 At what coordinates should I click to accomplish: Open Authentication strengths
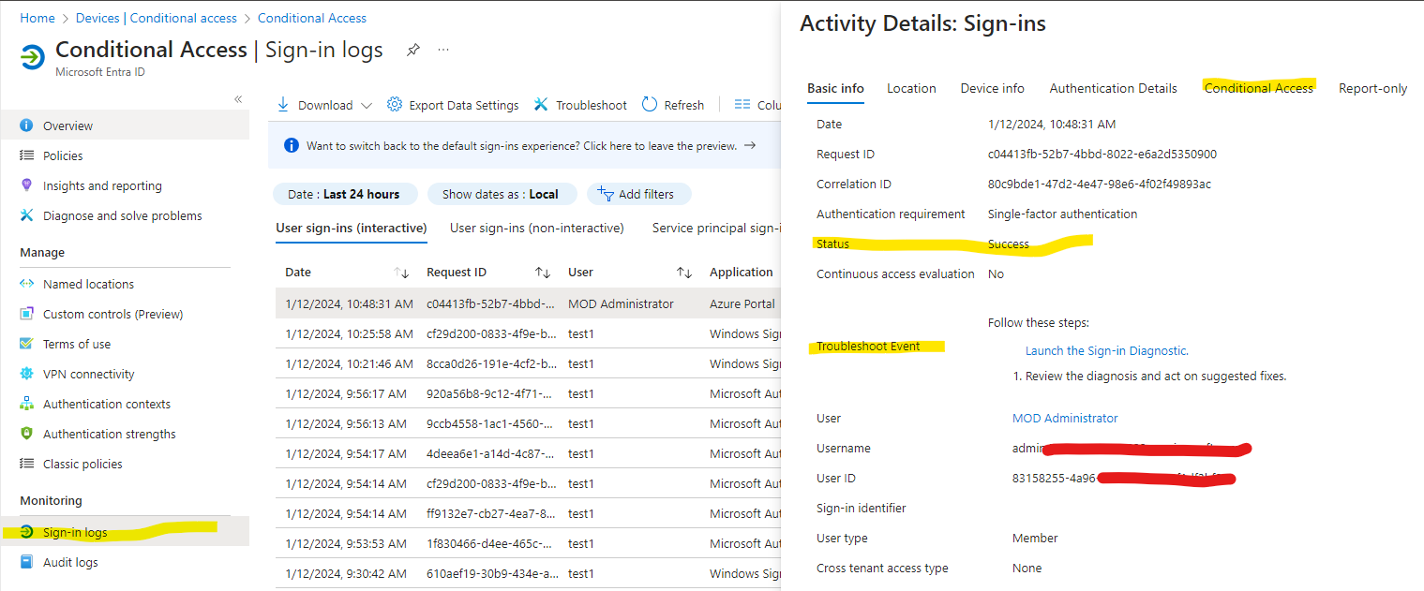[109, 433]
